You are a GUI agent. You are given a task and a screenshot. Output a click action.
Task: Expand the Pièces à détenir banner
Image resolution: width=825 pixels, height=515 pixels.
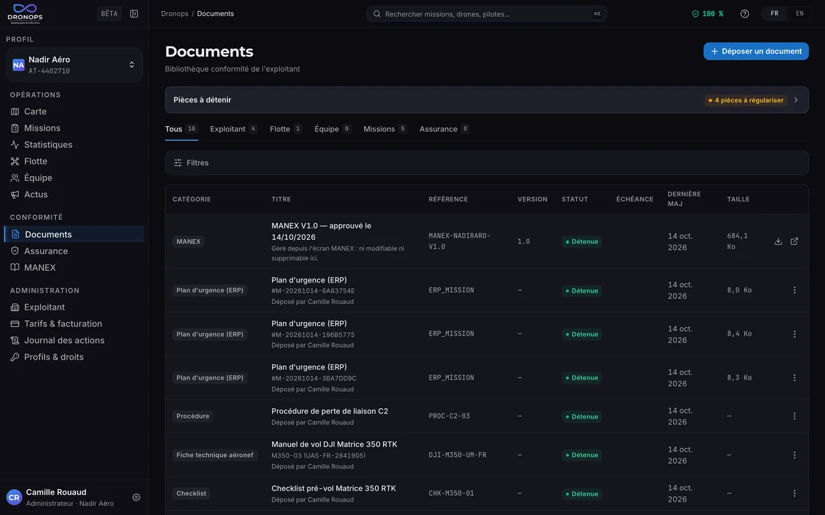click(x=487, y=100)
